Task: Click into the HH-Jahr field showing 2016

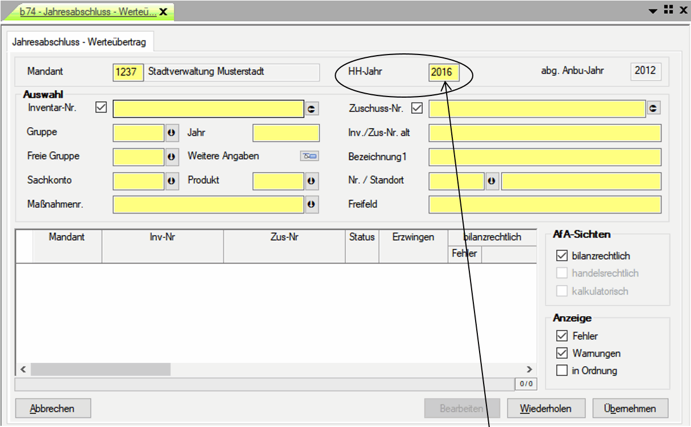Action: (x=443, y=72)
